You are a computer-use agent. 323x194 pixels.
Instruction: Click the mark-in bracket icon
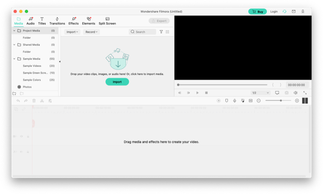[x=273, y=85]
